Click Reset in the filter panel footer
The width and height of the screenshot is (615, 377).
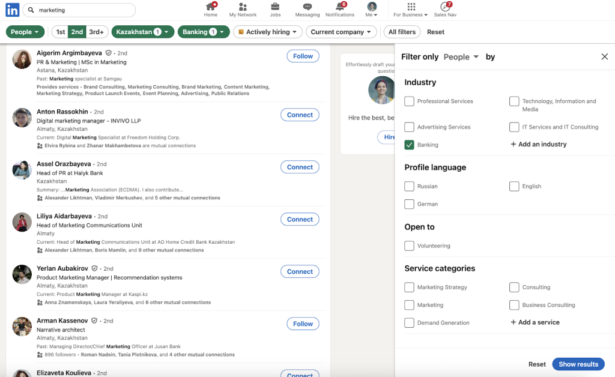pos(537,364)
